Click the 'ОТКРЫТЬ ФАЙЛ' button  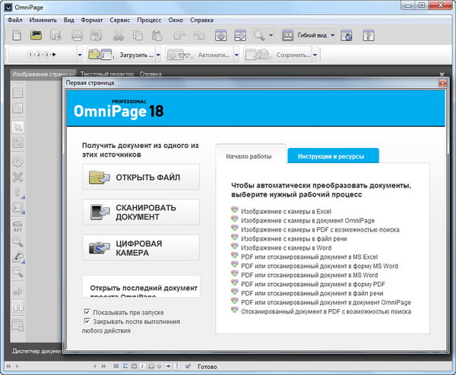[141, 177]
